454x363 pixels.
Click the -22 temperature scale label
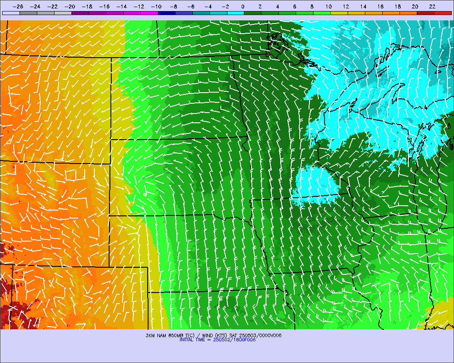(52, 6)
